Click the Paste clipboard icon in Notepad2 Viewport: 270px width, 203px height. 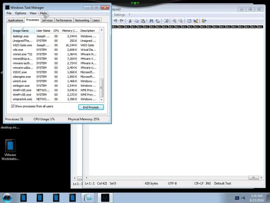click(143, 21)
